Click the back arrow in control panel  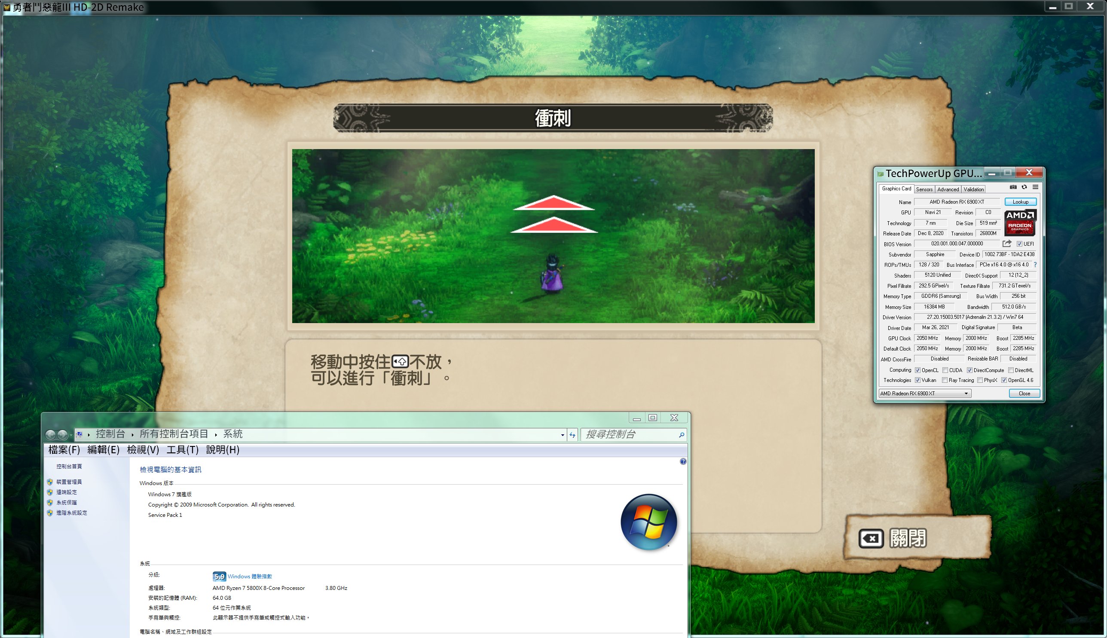coord(50,435)
